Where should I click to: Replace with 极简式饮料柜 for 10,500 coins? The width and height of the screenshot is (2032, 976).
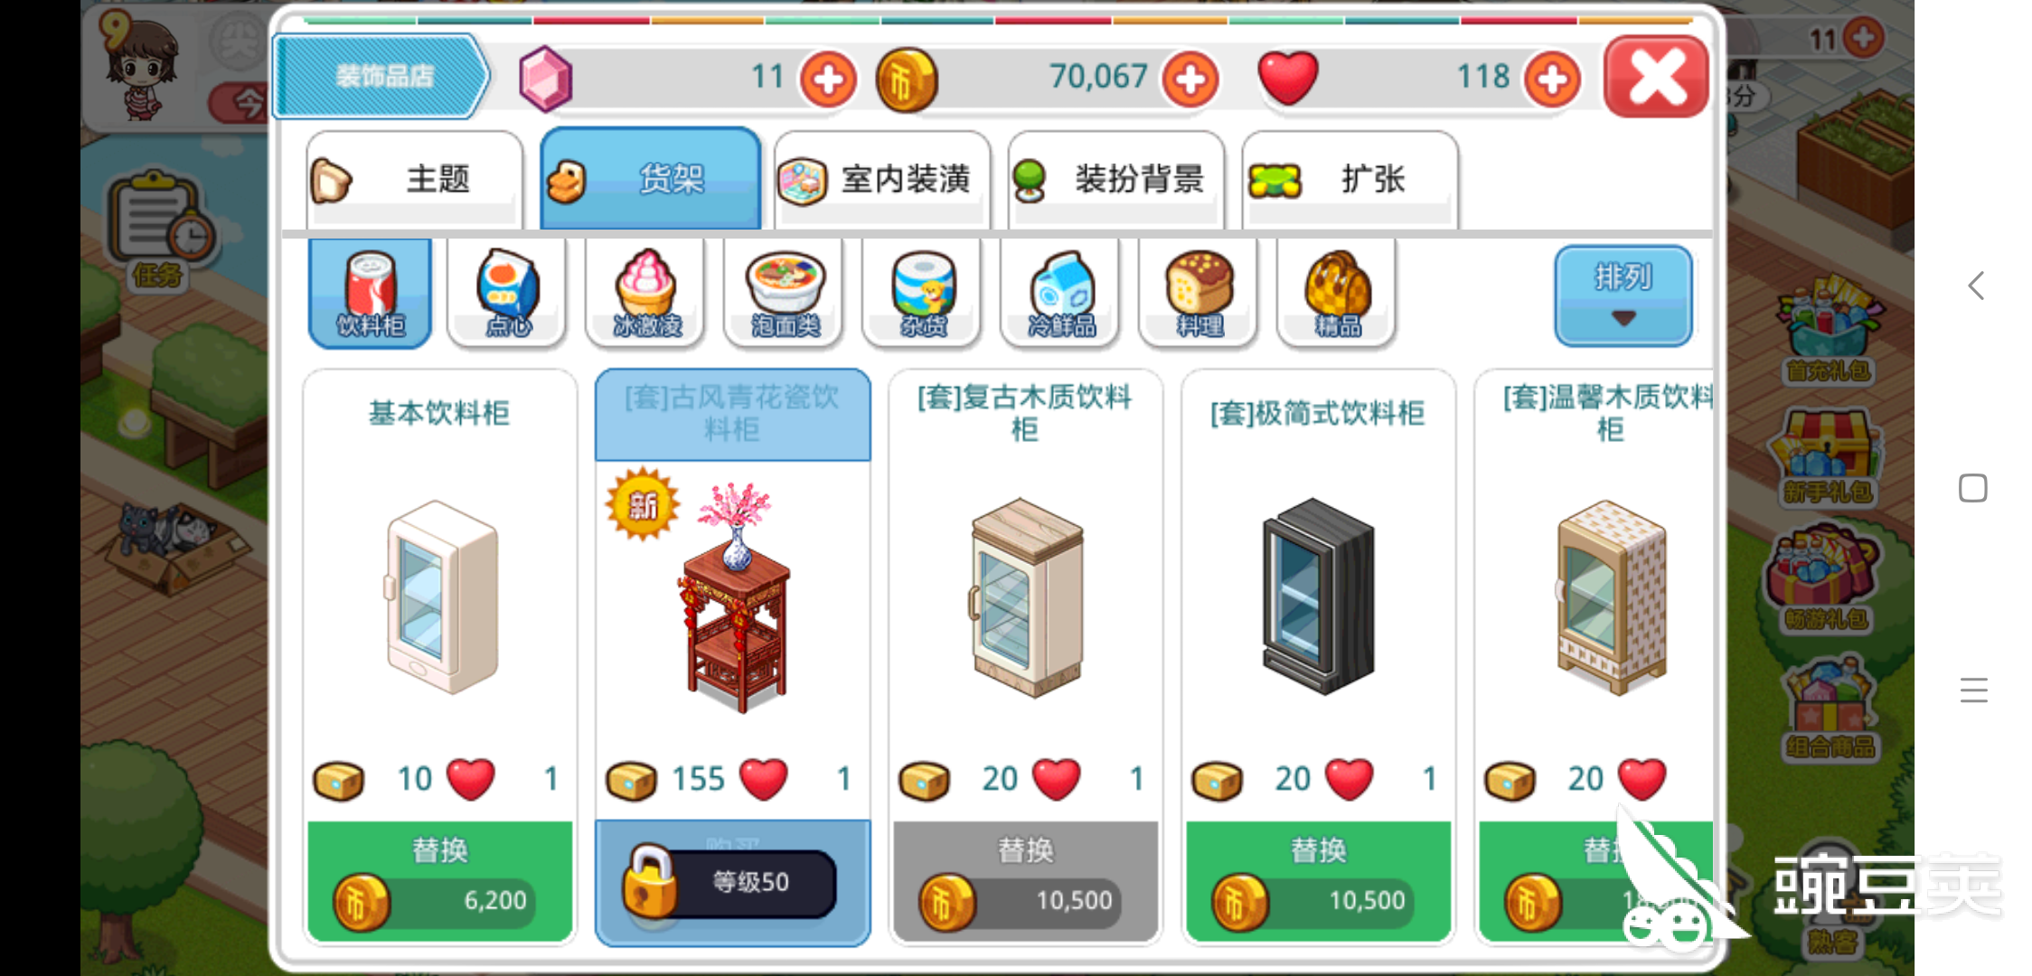pyautogui.click(x=1319, y=881)
